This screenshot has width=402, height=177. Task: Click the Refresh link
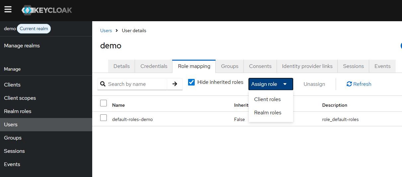(x=359, y=84)
